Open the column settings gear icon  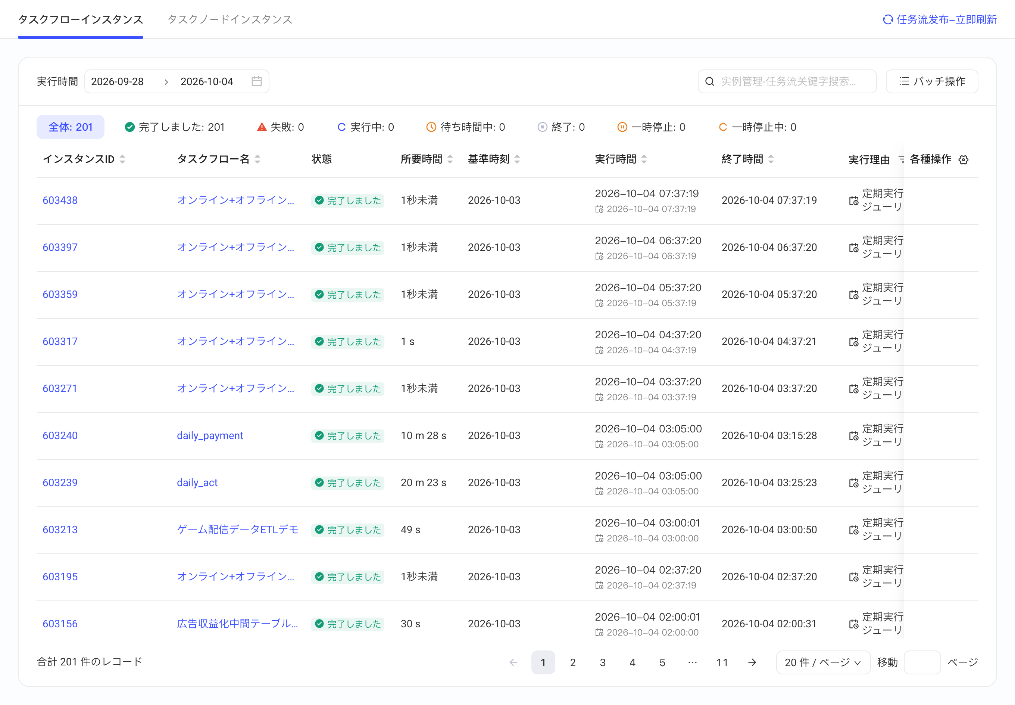[964, 160]
